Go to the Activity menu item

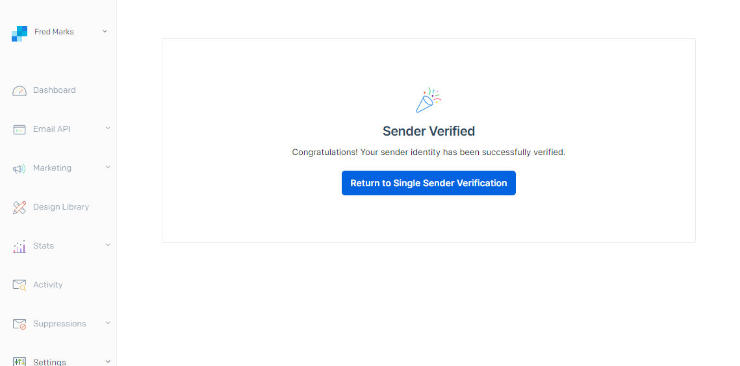[47, 285]
